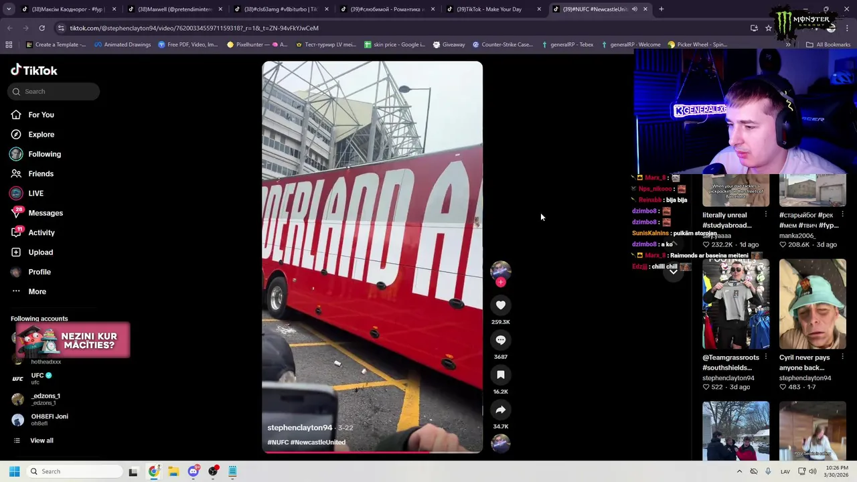Viewport: 857px width, 482px height.
Task: Open the Create a Template bookmark
Action: point(56,44)
